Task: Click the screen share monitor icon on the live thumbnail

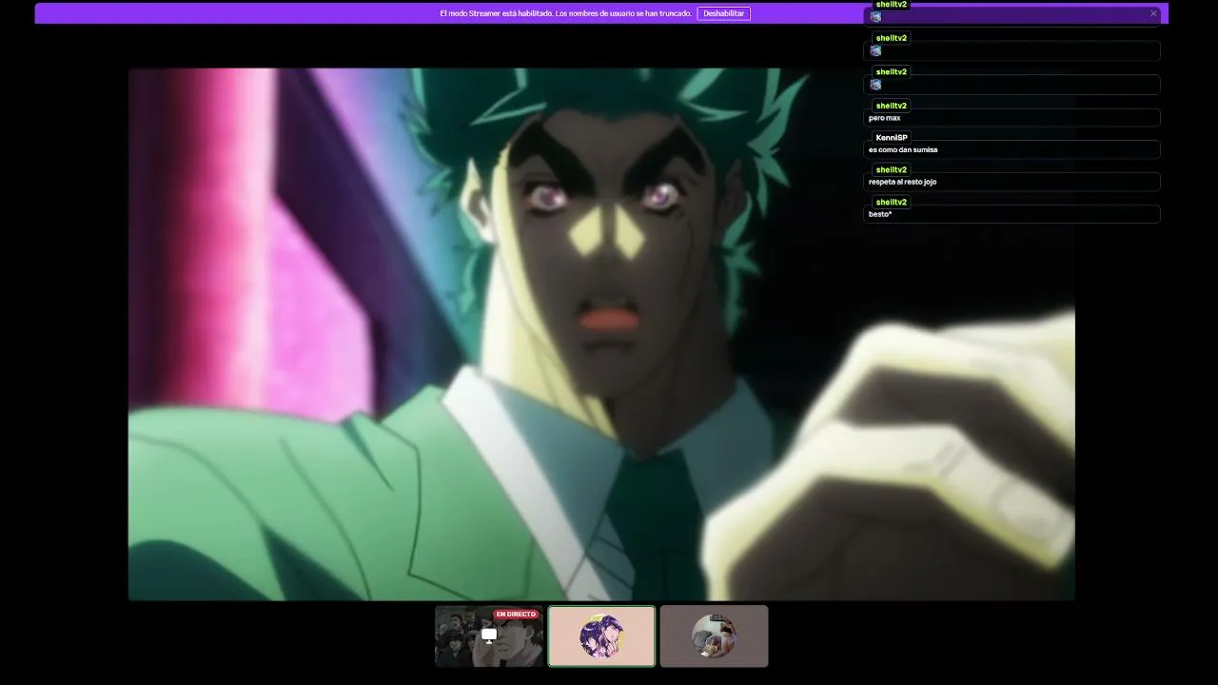Action: pos(489,636)
